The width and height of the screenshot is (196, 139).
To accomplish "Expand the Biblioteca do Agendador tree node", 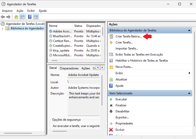I will 3,29.
